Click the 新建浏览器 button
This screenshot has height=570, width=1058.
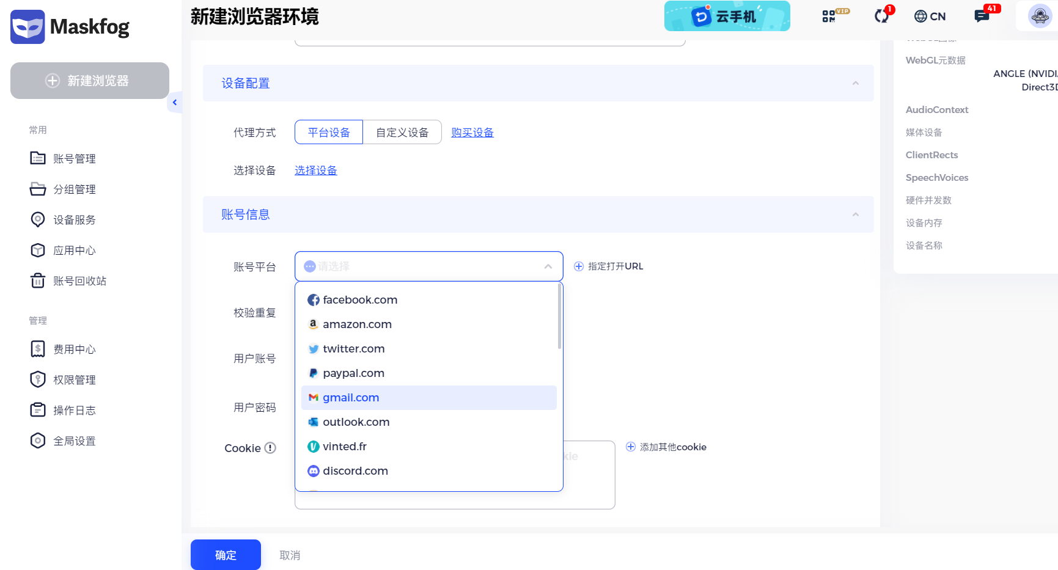[x=90, y=81]
